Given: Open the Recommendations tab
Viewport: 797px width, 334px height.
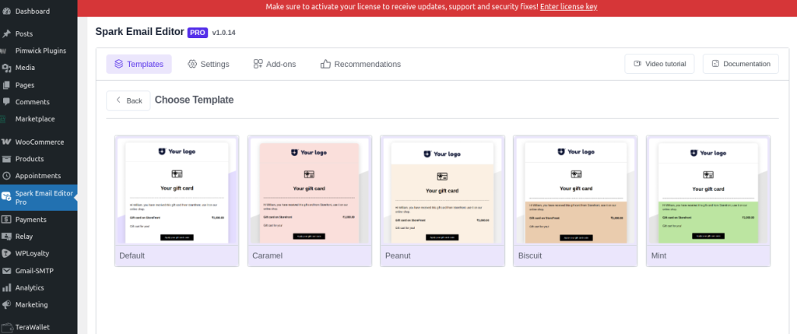Looking at the screenshot, I should [360, 64].
